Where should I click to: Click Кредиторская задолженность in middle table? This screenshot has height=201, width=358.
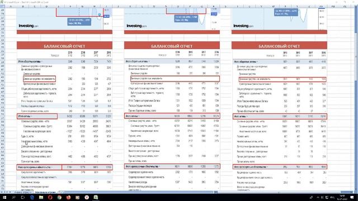pos(140,172)
